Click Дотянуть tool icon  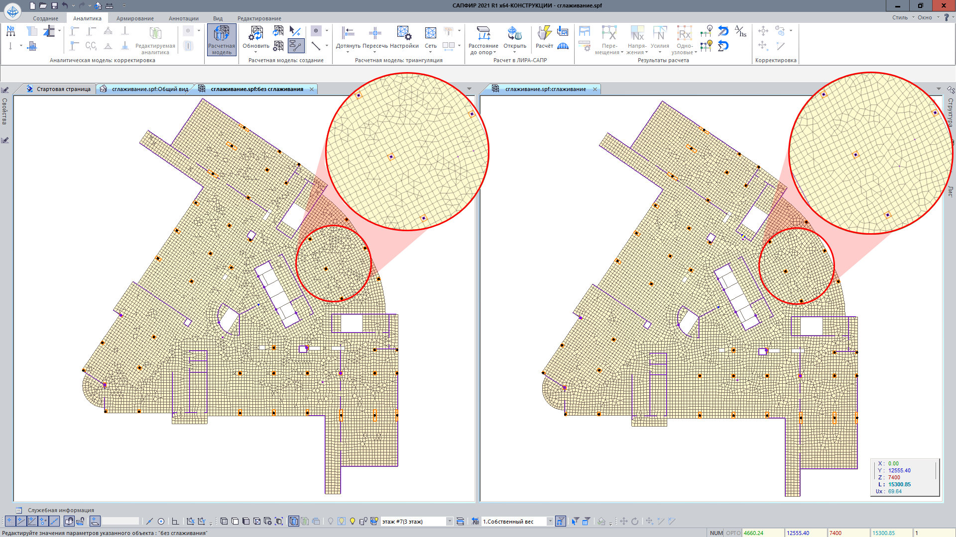click(x=348, y=34)
